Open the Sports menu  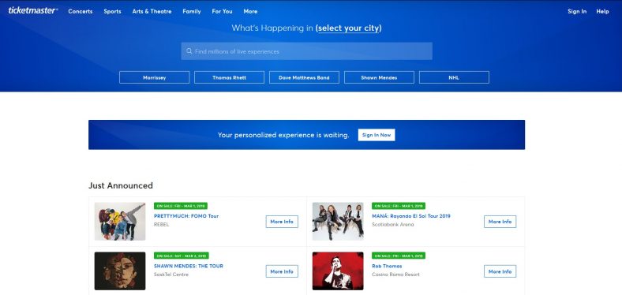[x=112, y=12]
